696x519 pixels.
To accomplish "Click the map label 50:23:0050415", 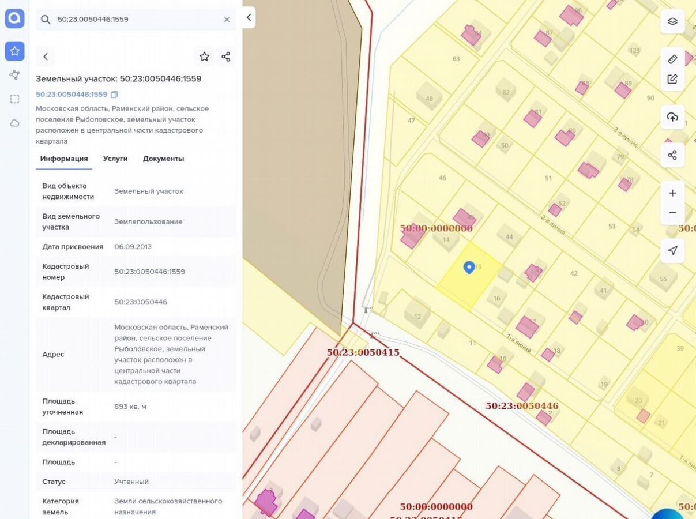I will [x=363, y=352].
